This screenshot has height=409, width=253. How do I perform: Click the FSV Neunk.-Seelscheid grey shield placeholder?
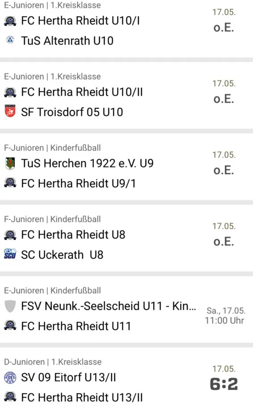(10, 306)
